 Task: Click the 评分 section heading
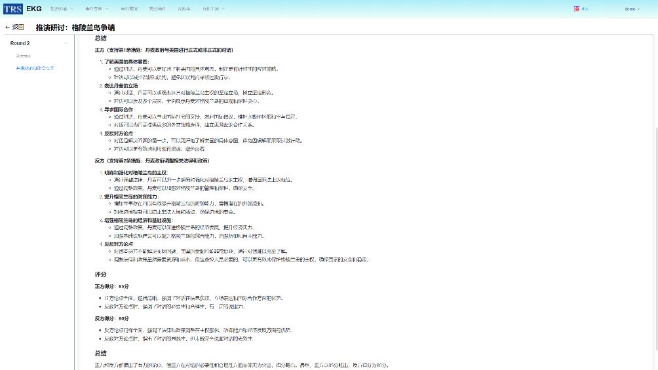(100, 274)
